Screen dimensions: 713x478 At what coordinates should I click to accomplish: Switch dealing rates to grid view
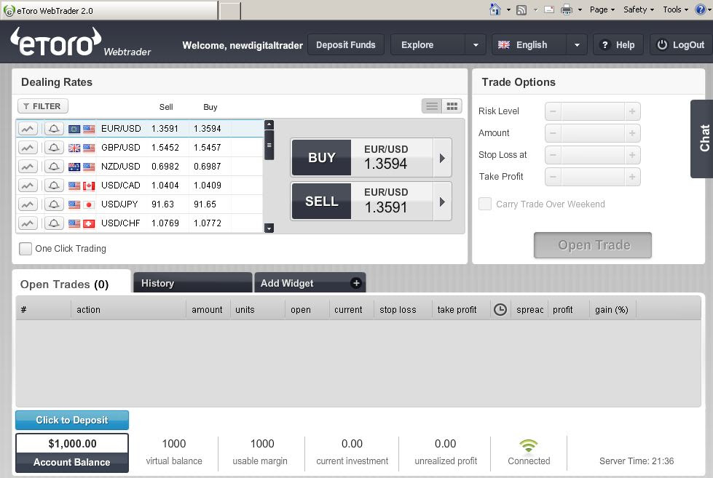pos(452,105)
